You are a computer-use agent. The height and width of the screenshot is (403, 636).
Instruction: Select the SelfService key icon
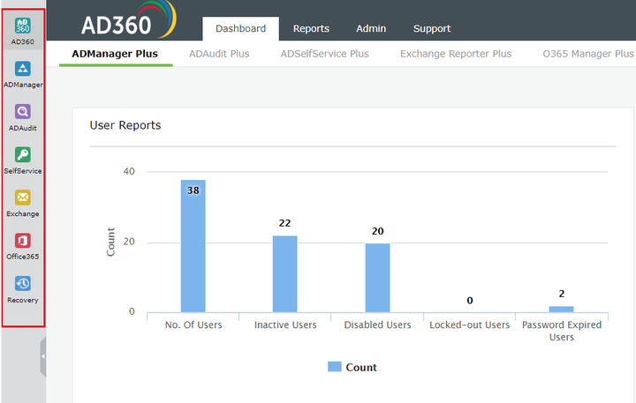(x=23, y=154)
